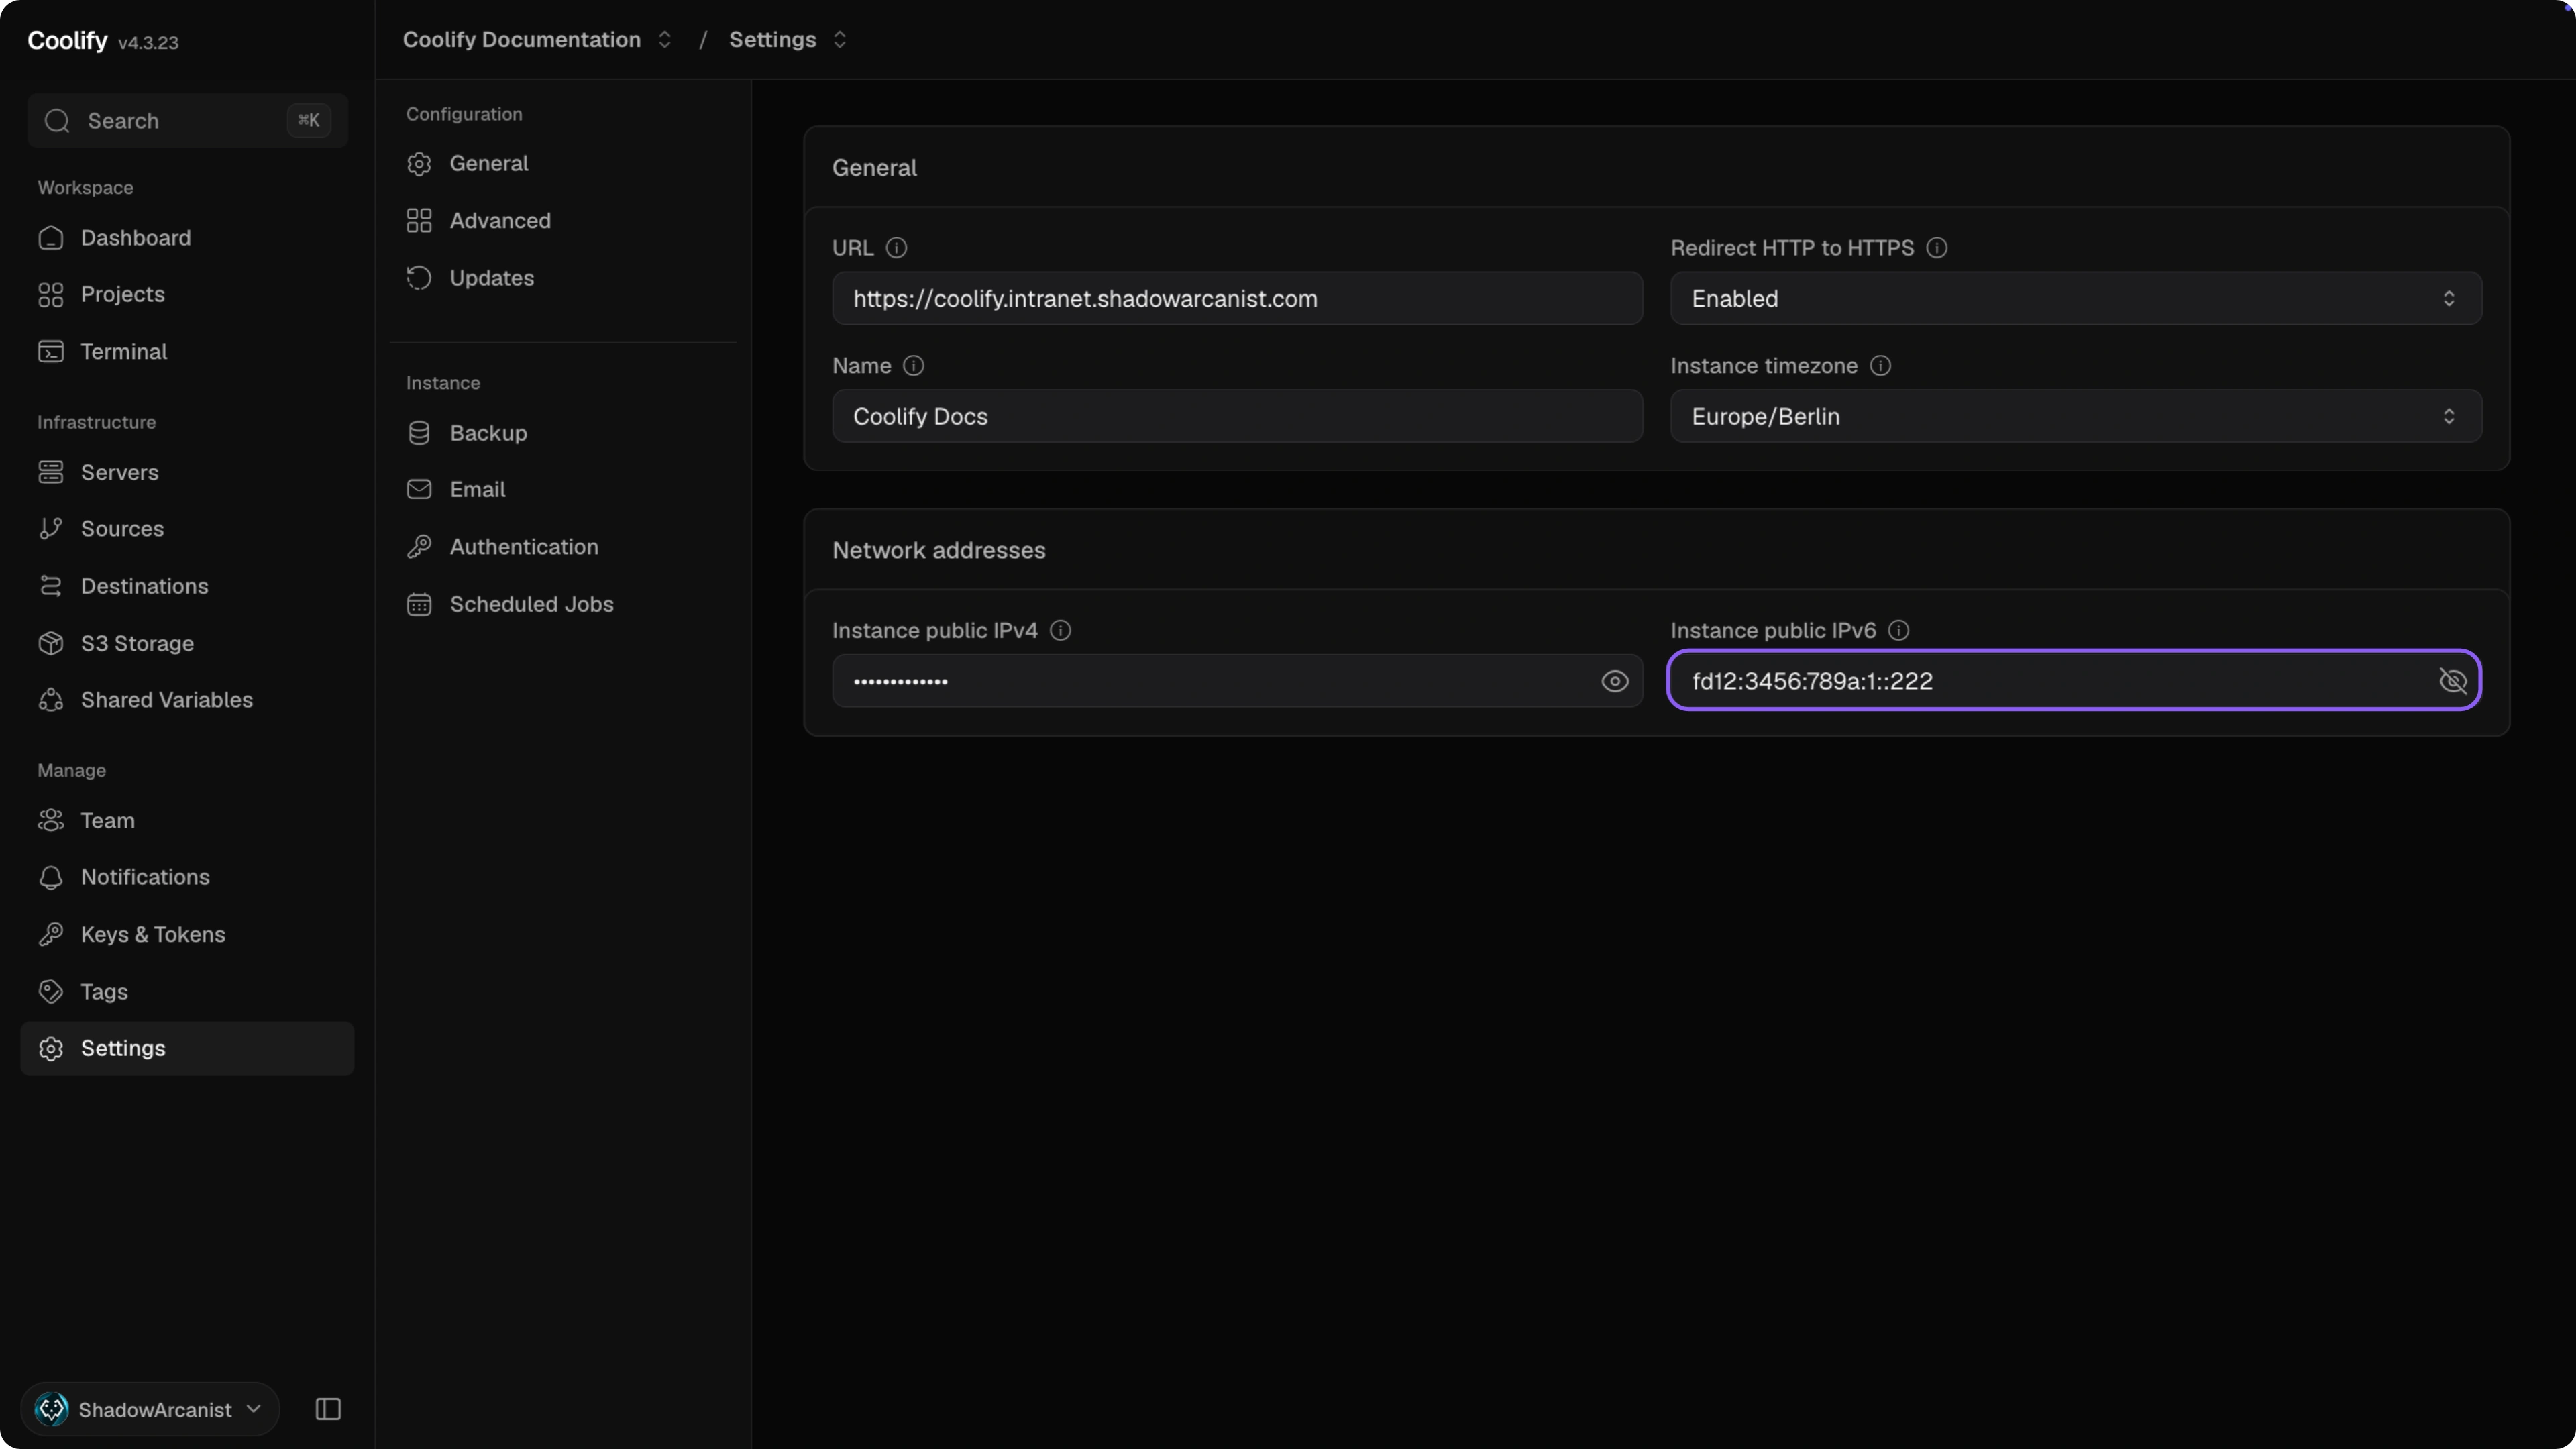
Task: Click the Name input field
Action: click(1237, 416)
